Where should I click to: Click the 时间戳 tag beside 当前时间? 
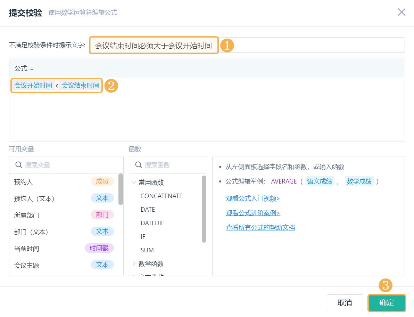99,248
